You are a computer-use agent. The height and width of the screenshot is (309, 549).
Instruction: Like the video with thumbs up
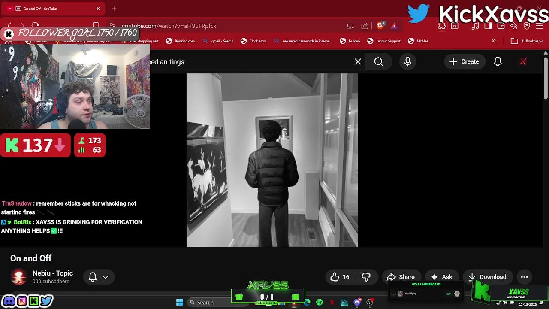(340, 277)
